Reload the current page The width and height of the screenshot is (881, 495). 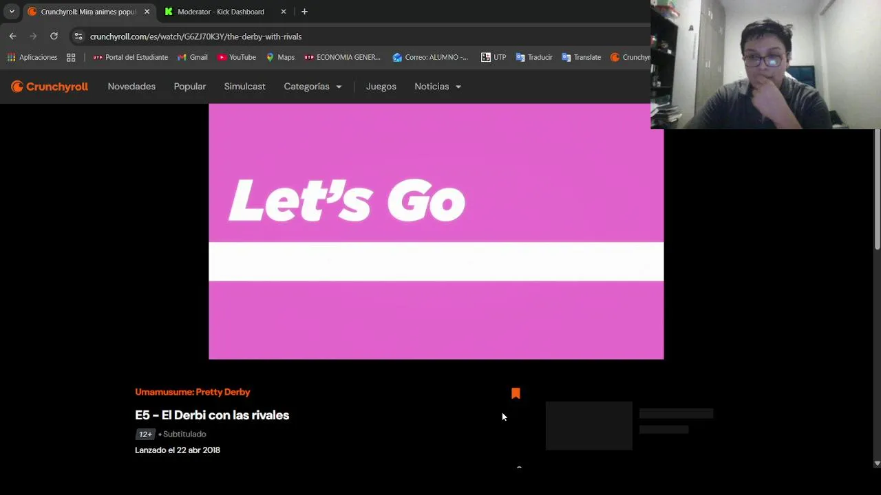tap(54, 36)
